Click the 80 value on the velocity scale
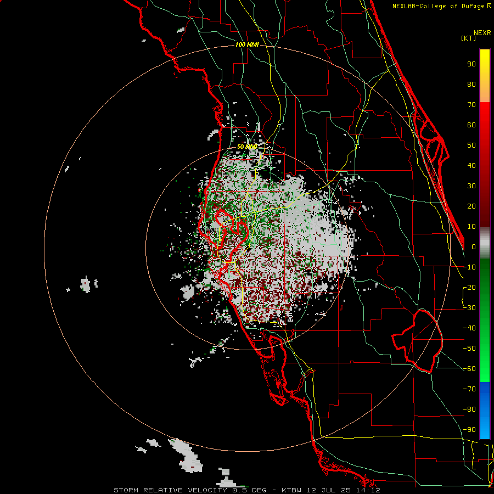The image size is (494, 494). [x=471, y=84]
